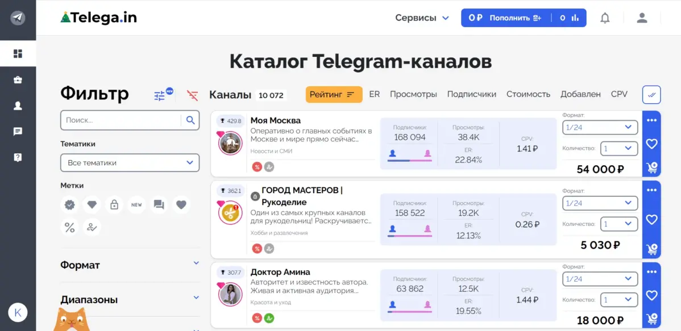
Task: Click the Telegram paper-plane logo in sidebar
Action: coord(18,18)
